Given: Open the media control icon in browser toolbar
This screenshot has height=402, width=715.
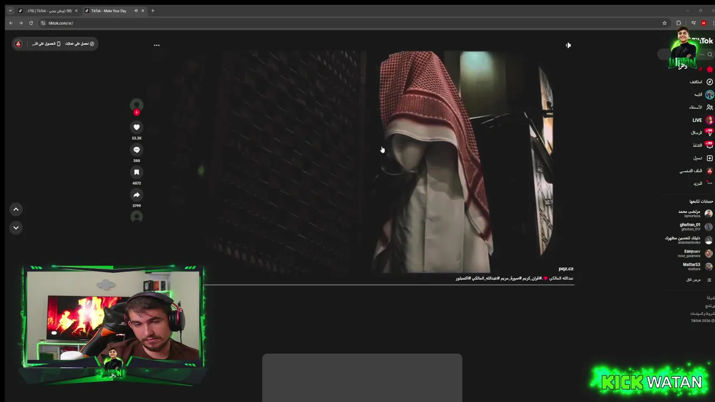Looking at the screenshot, I should pos(693,23).
